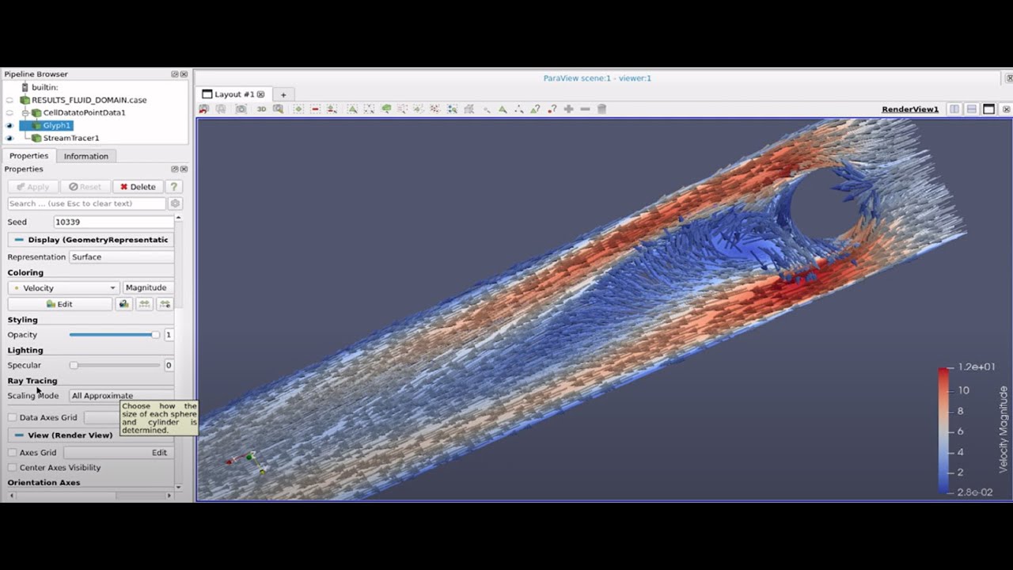The image size is (1013, 570).
Task: Clear selection with the trash icon
Action: (601, 109)
